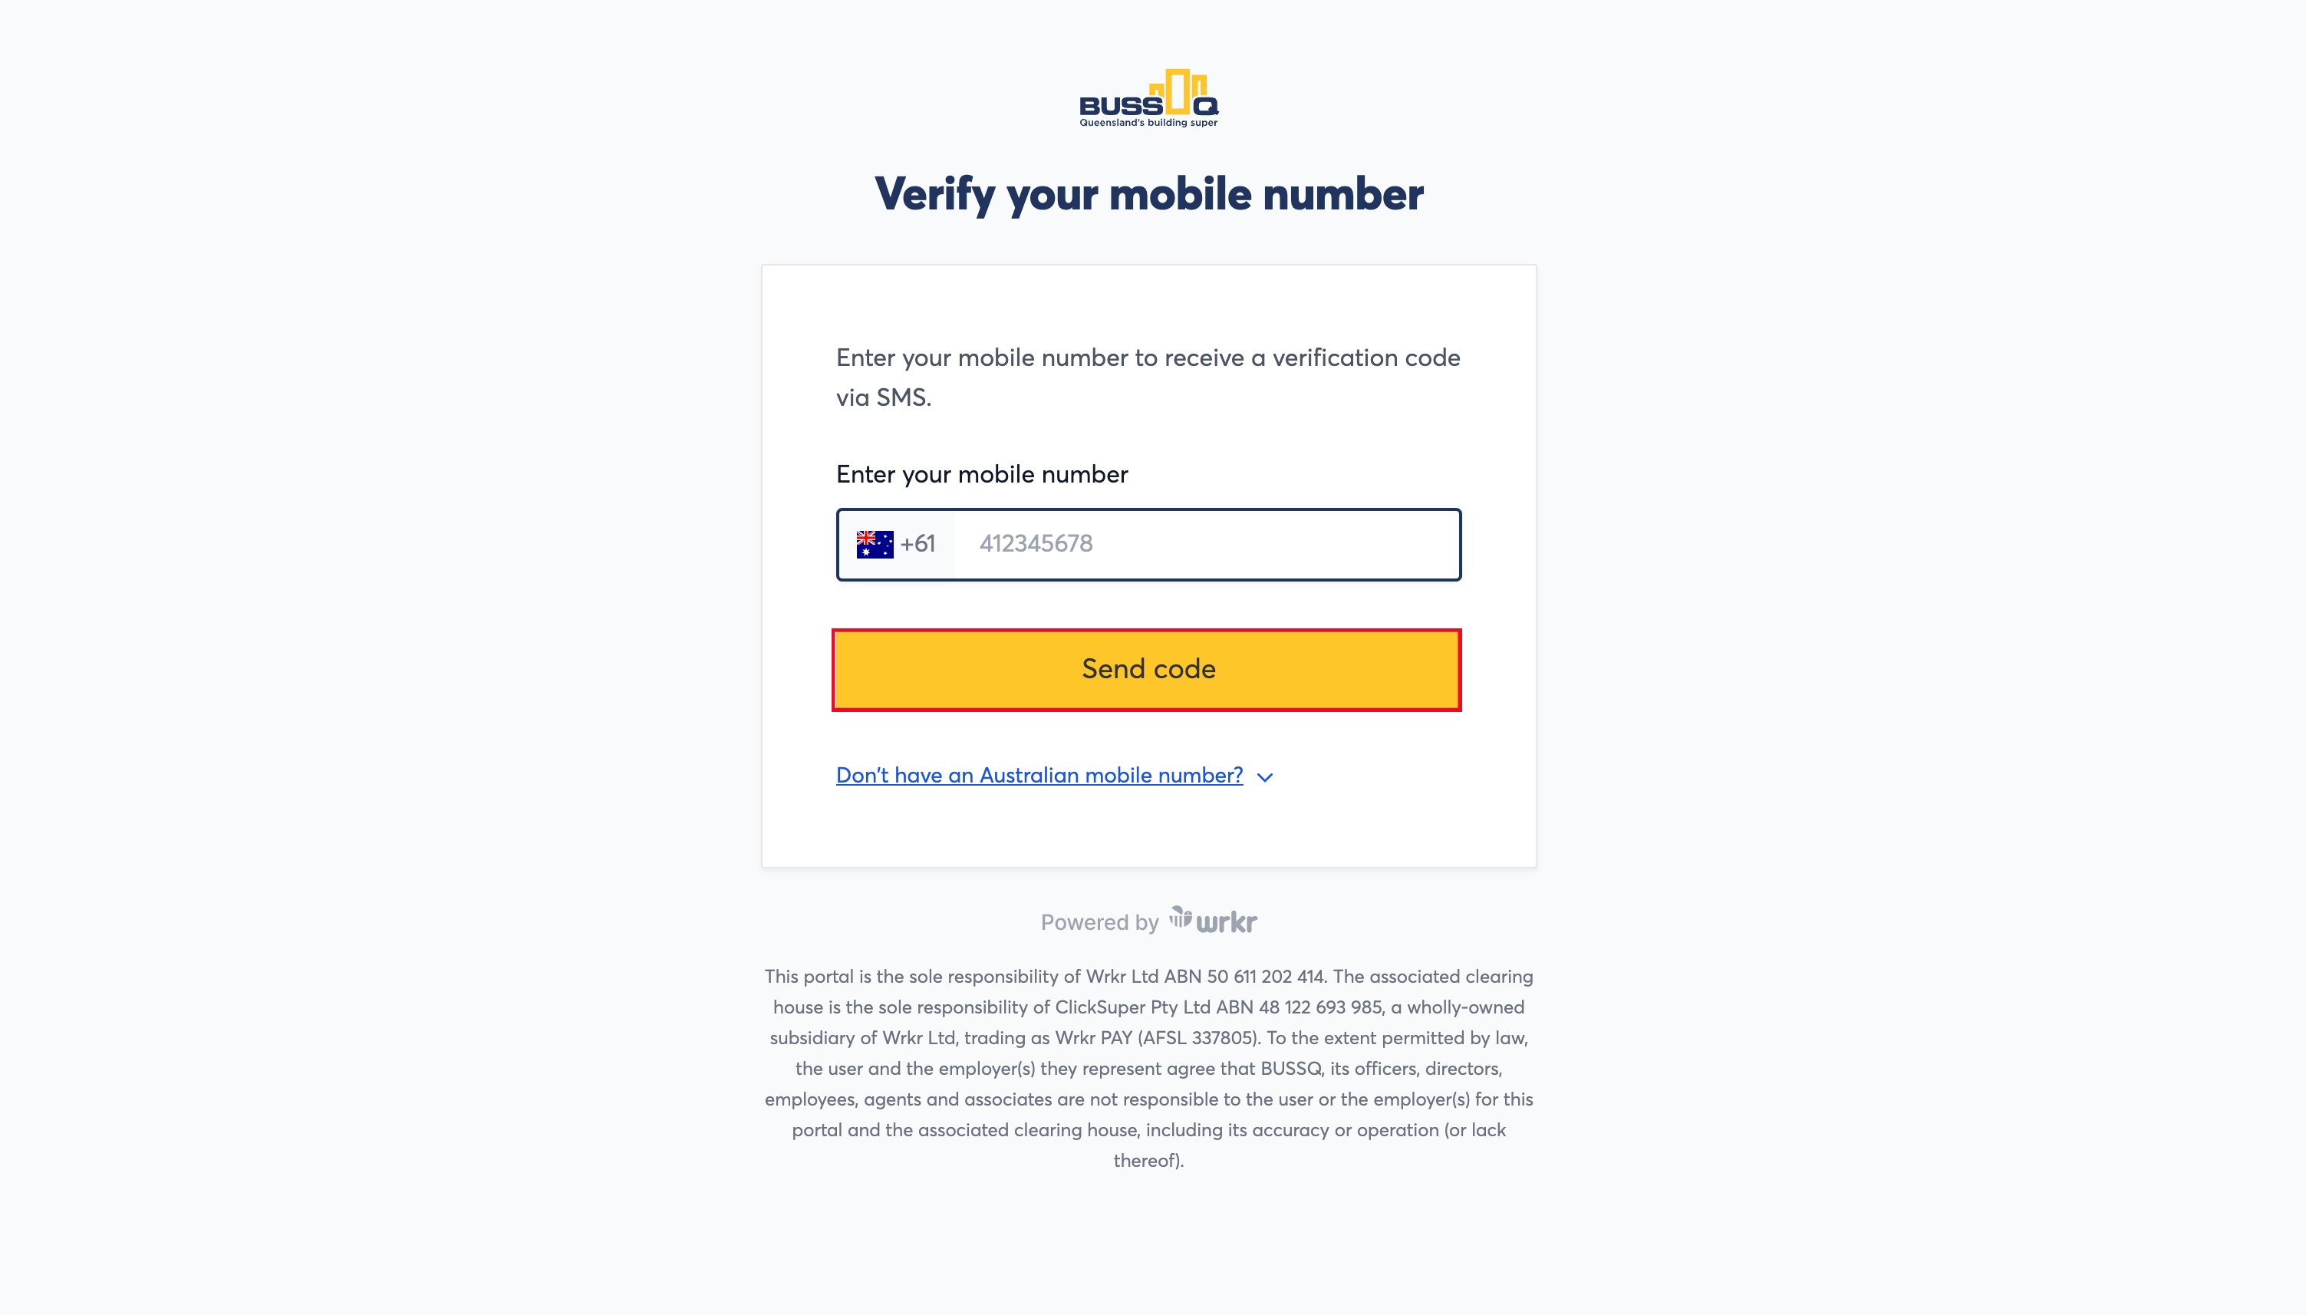Click the wrkr wordmark in footer
The height and width of the screenshot is (1315, 2306).
point(1226,922)
